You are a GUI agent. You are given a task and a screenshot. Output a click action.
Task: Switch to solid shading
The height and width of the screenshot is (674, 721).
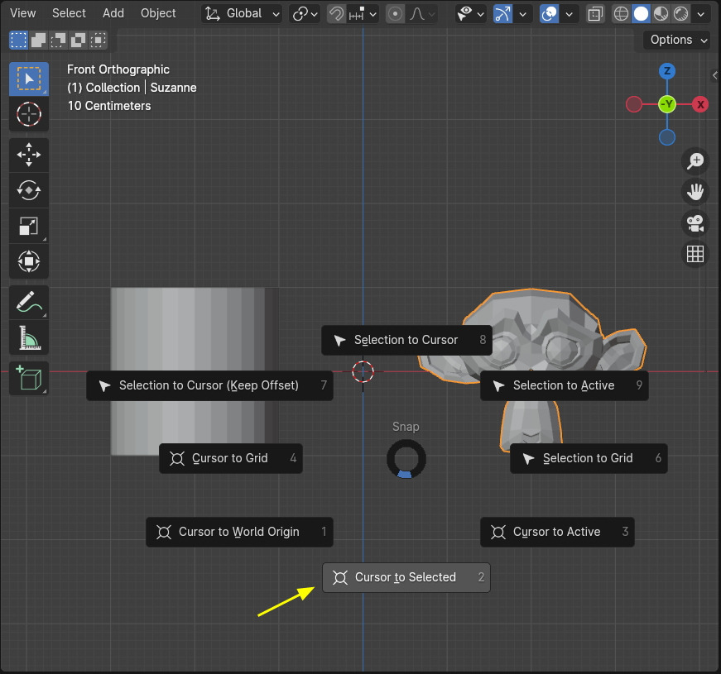point(641,14)
